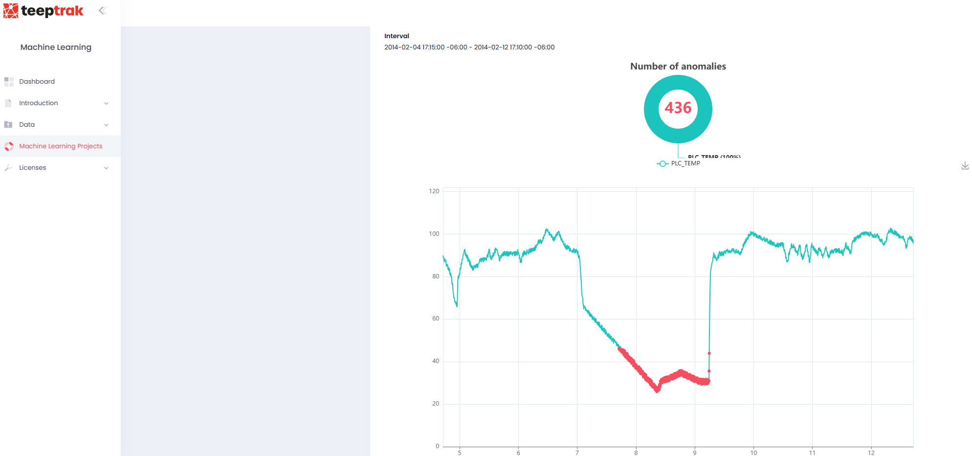Collapse the sidebar with the double-chevron icon
Screen dimensions: 972x456
coord(103,9)
